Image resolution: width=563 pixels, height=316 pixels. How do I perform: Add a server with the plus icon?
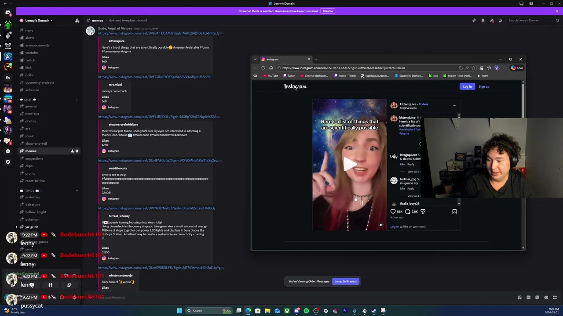click(8, 151)
